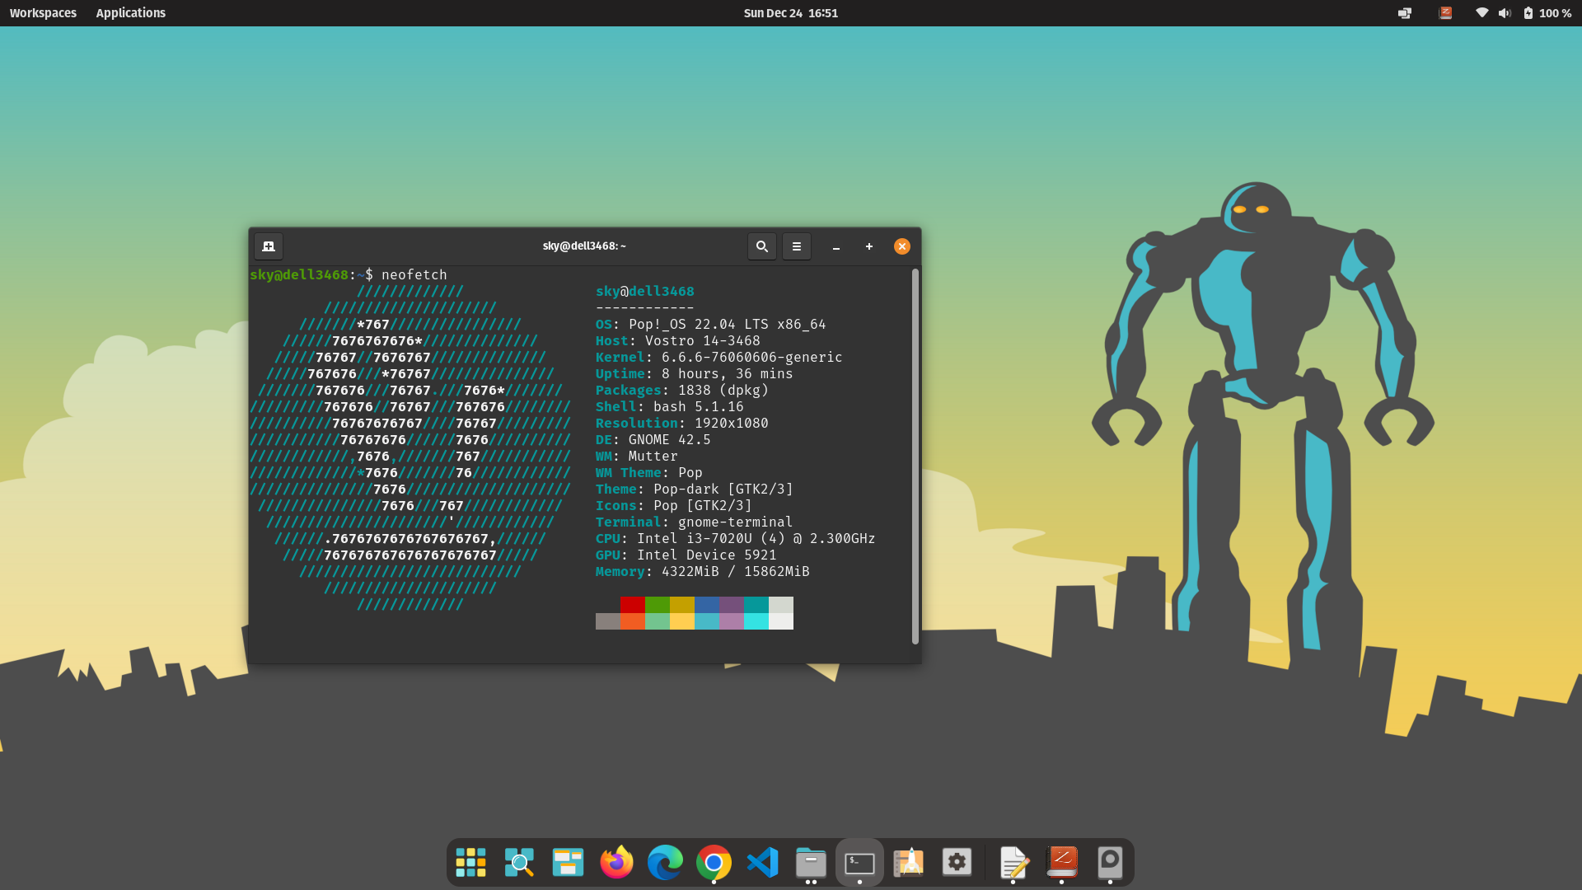Screen dimensions: 1582x890
Task: Minimize the terminal window
Action: click(836, 246)
